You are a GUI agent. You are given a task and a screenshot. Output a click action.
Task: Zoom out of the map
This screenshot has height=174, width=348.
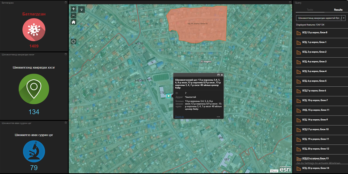click(73, 15)
